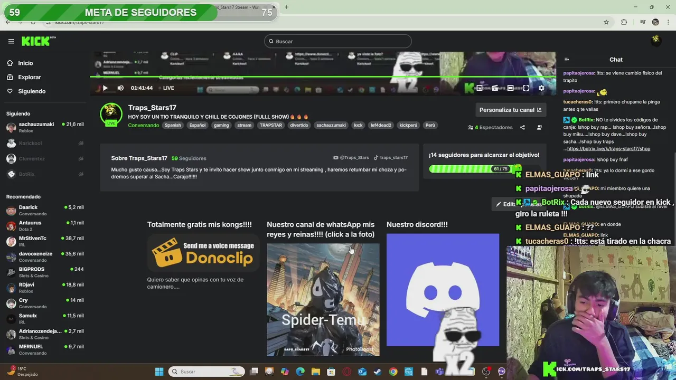The height and width of the screenshot is (380, 676).
Task: Select the lef4dead2 tag
Action: (x=381, y=125)
